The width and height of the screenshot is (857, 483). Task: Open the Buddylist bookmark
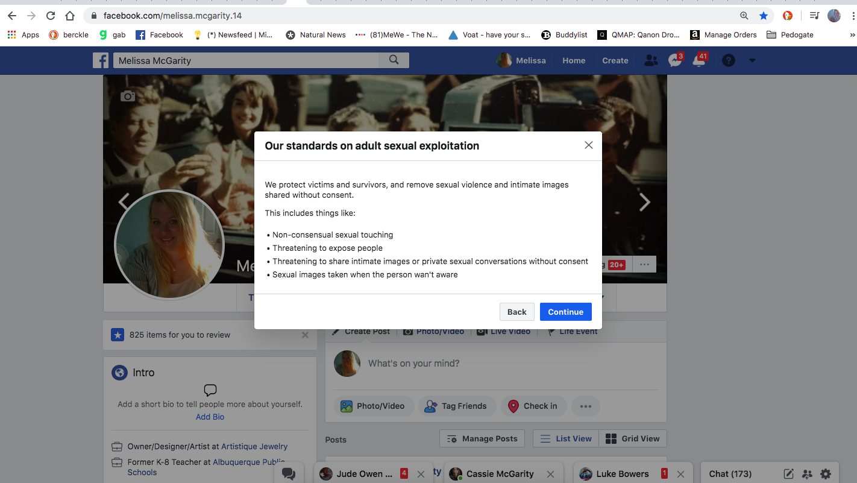(564, 35)
